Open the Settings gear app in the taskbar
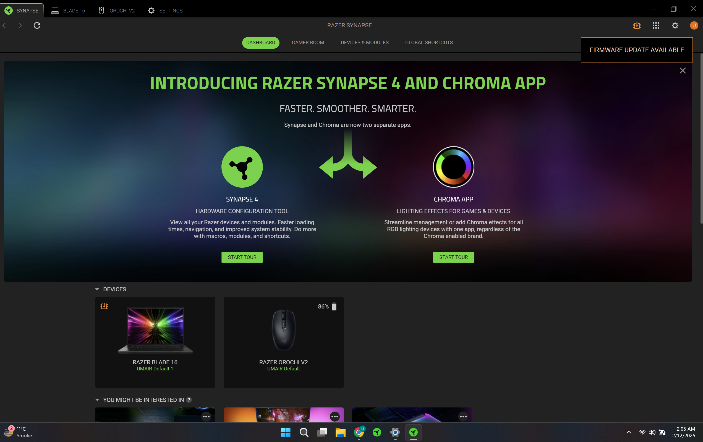 pos(395,432)
